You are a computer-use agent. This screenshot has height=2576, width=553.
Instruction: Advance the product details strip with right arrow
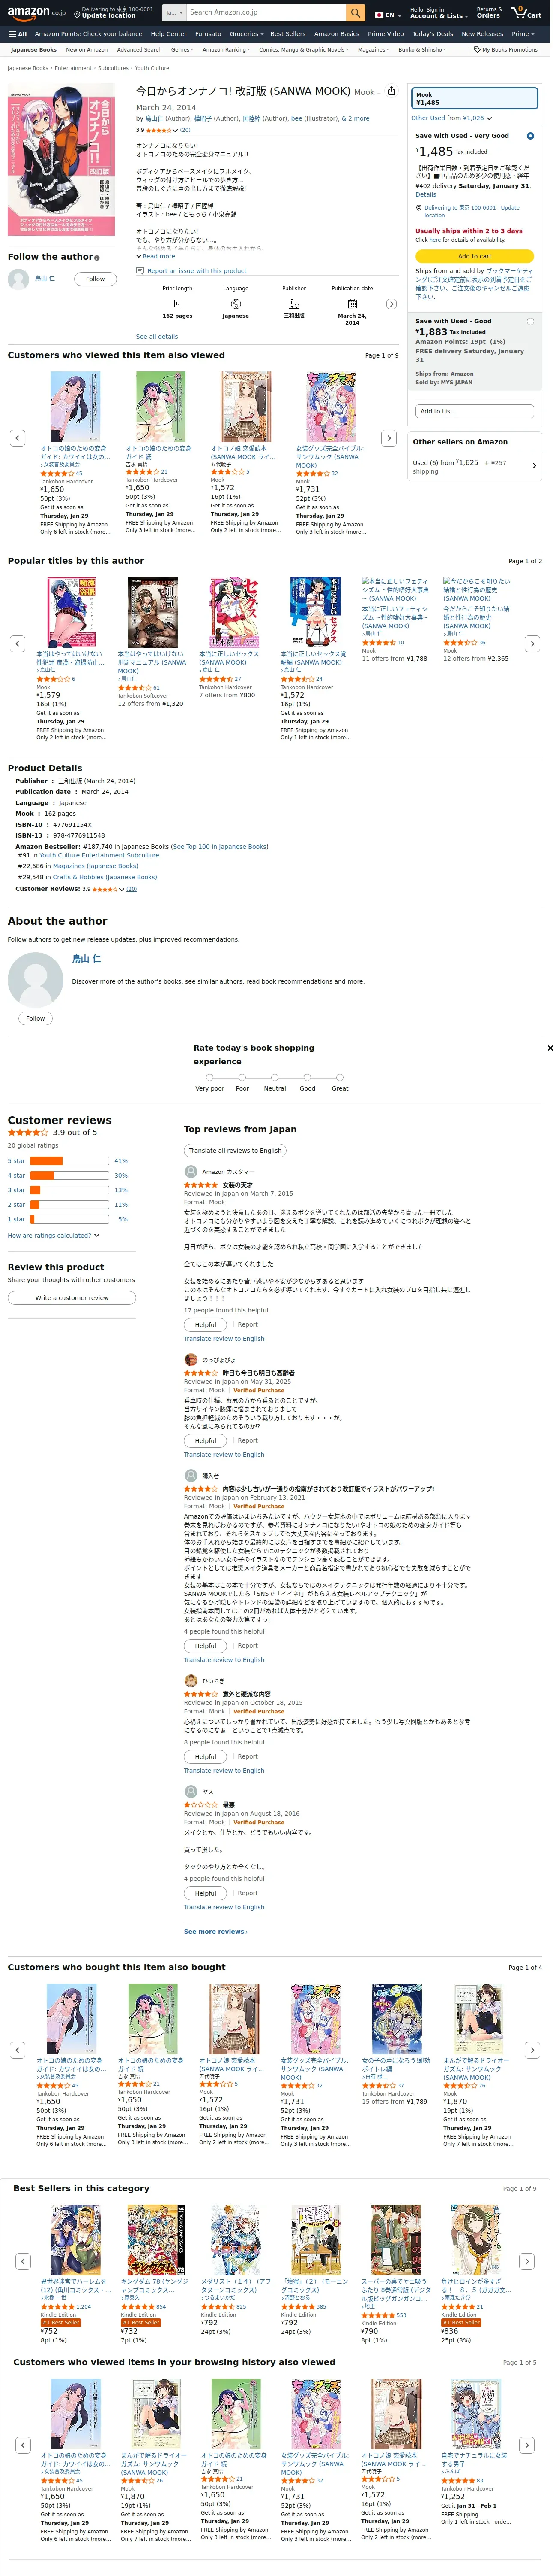[x=391, y=304]
